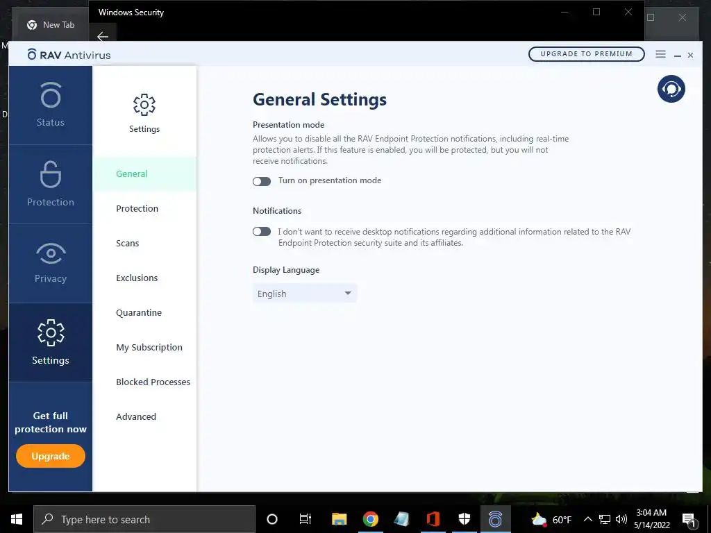
Task: Open the notification center icon
Action: [x=689, y=520]
